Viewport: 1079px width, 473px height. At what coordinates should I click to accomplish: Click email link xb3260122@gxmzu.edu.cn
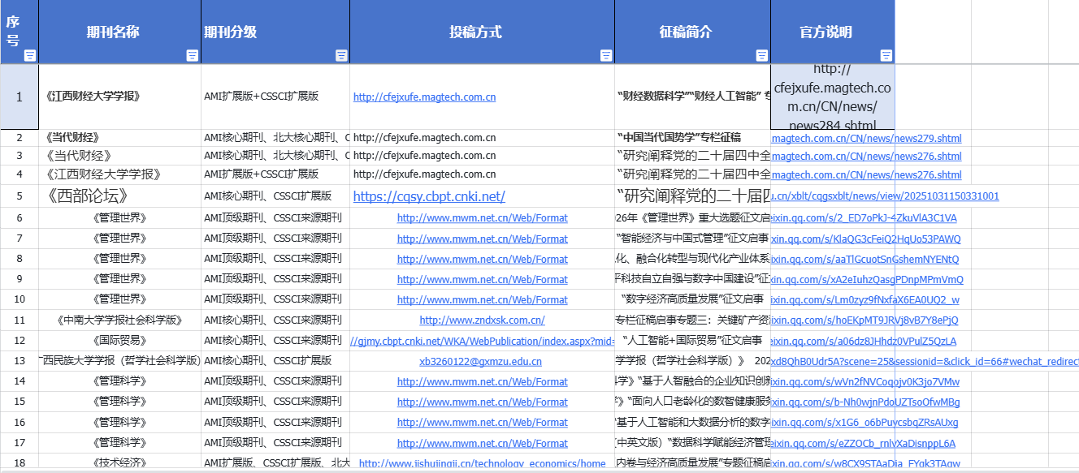481,362
